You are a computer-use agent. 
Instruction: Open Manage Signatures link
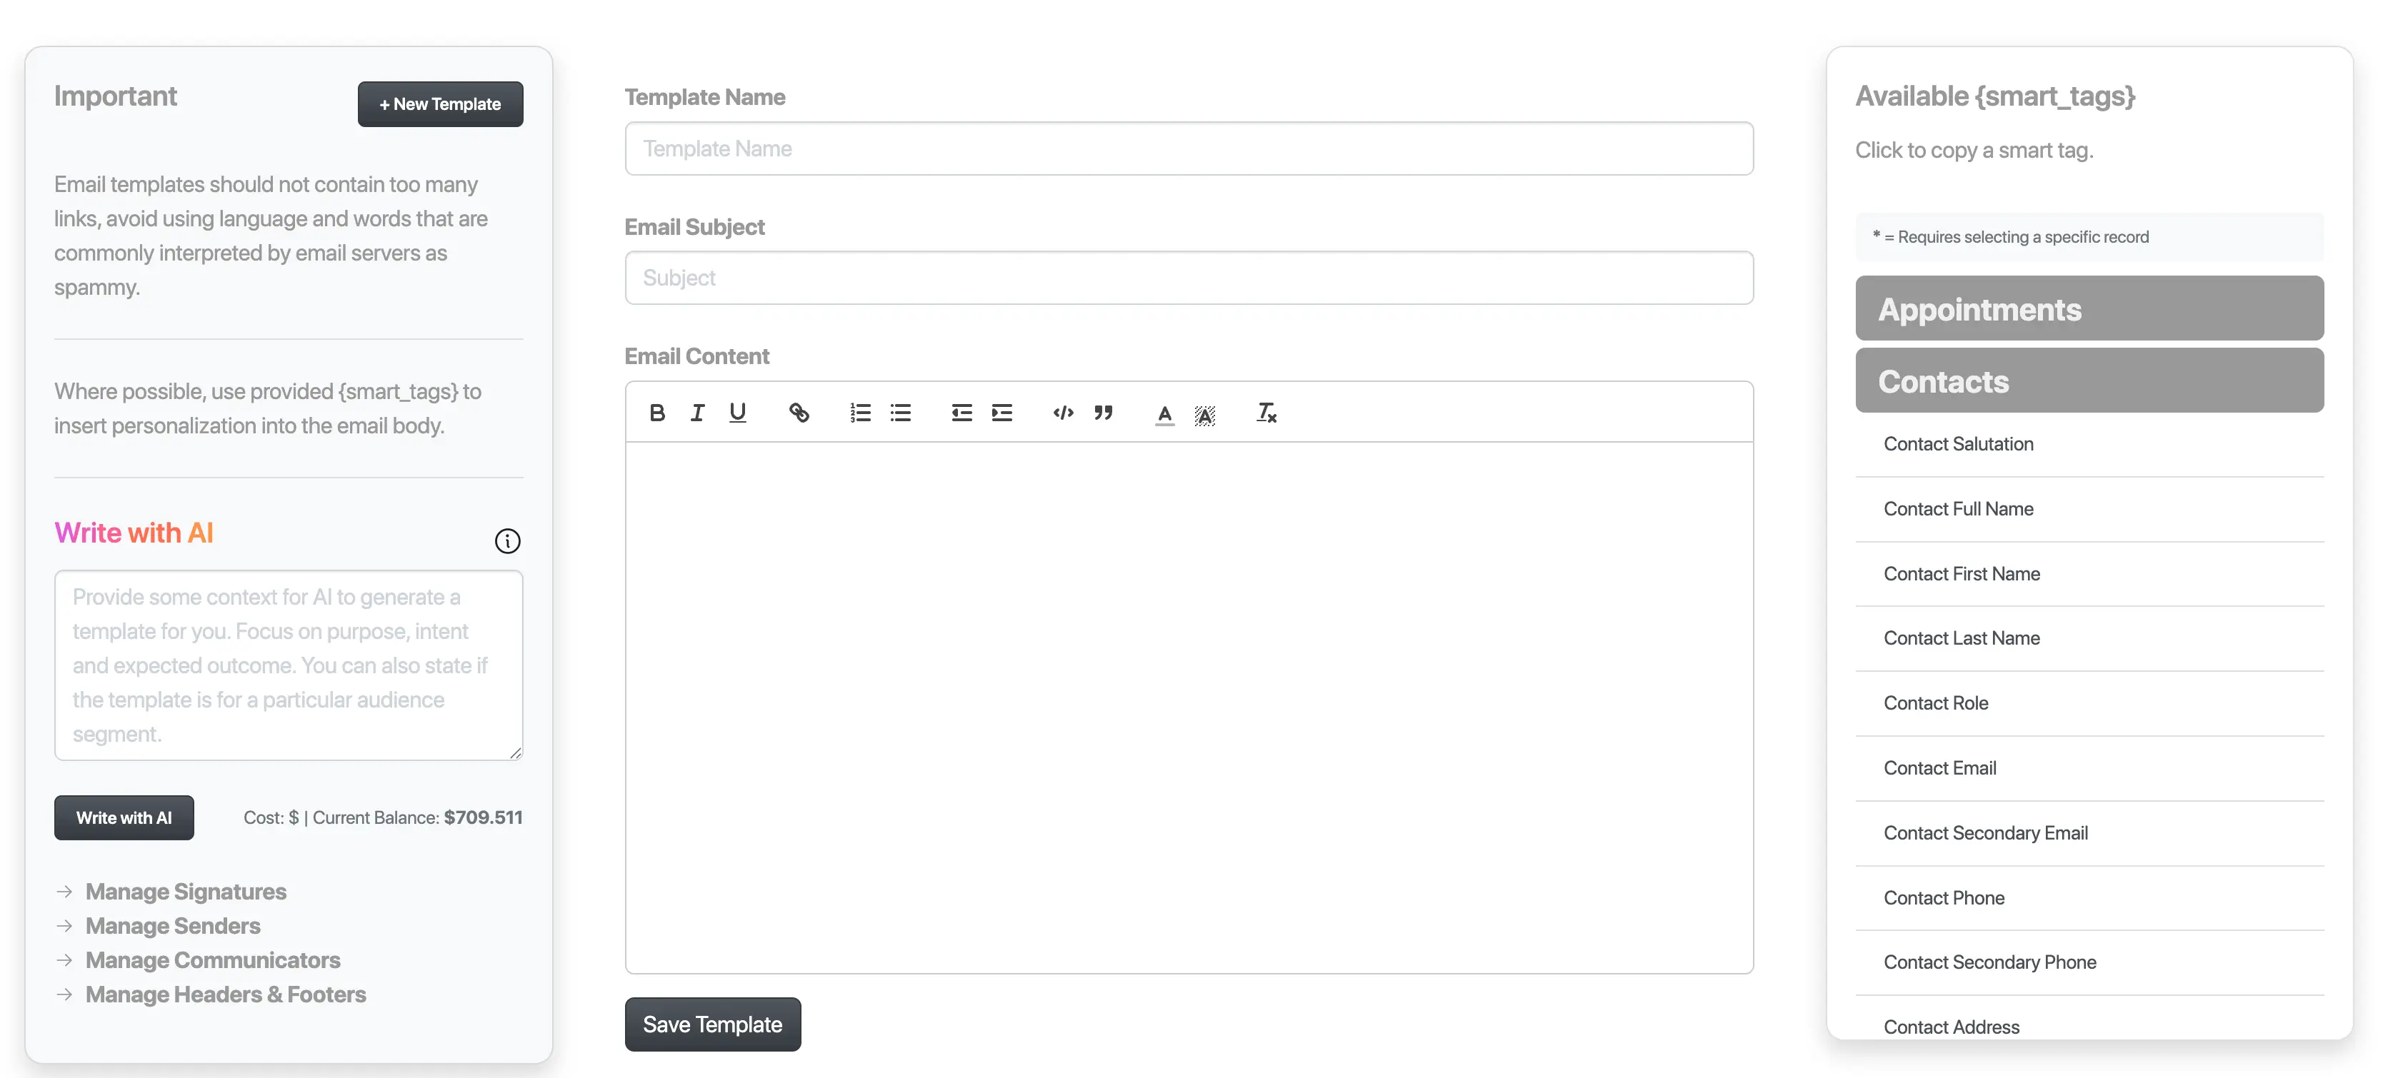click(x=186, y=892)
